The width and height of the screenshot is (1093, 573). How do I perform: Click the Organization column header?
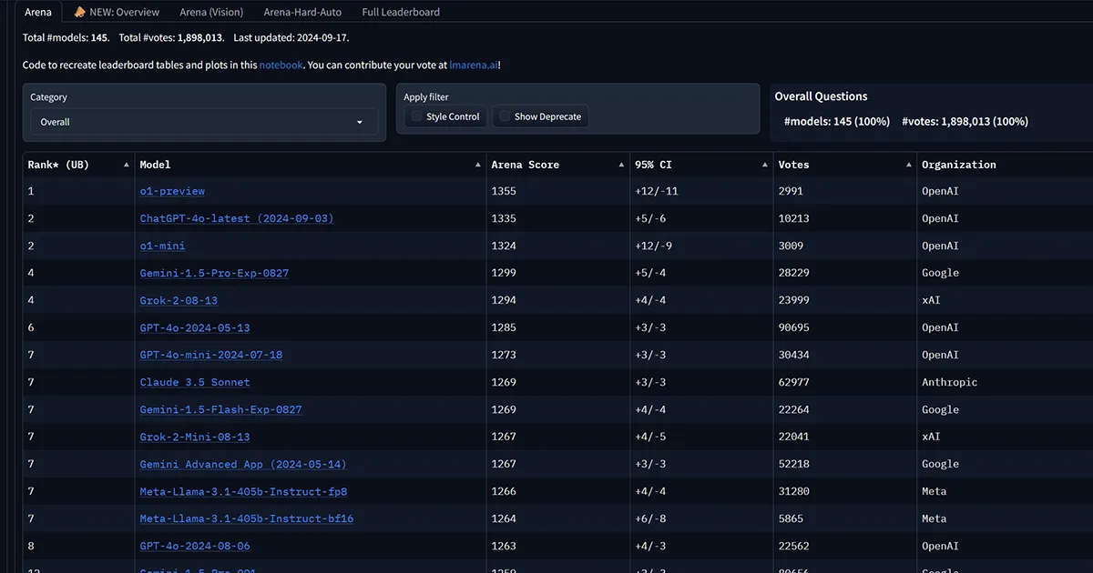click(x=958, y=165)
